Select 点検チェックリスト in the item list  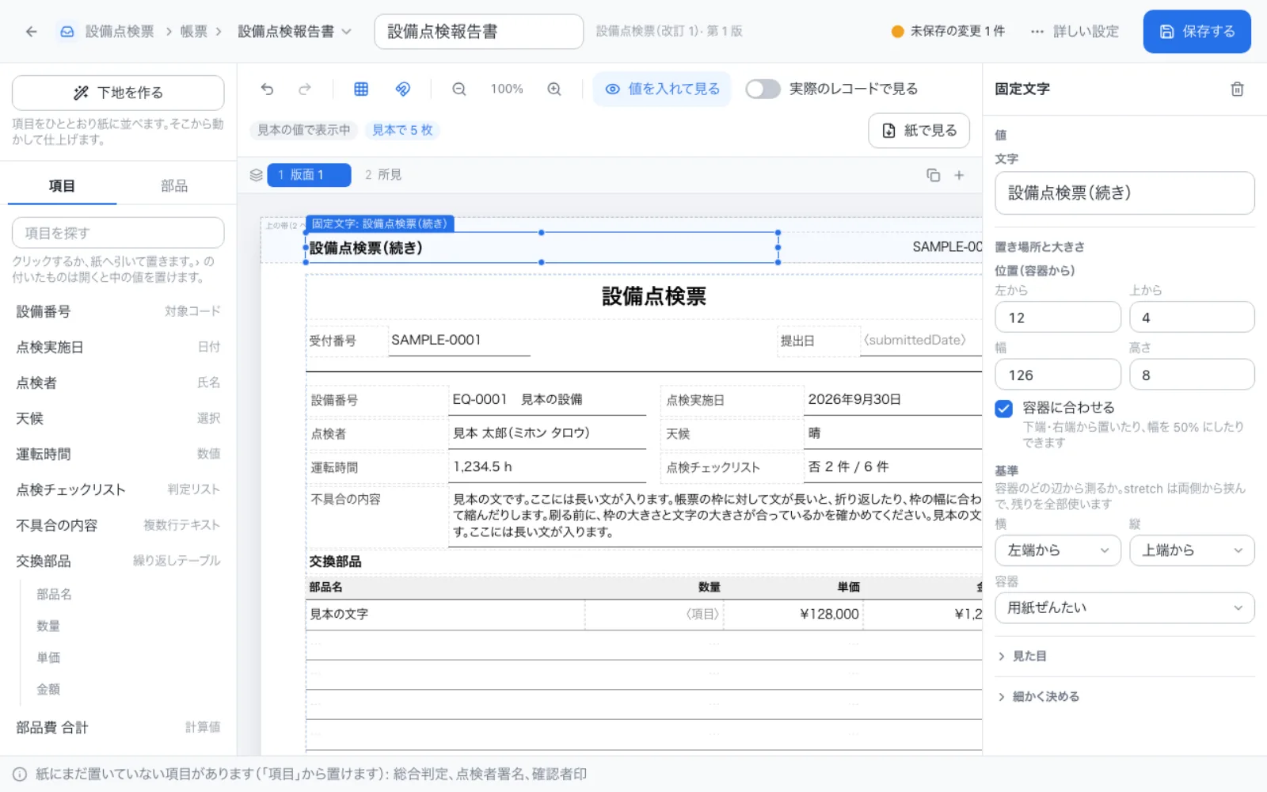click(118, 489)
